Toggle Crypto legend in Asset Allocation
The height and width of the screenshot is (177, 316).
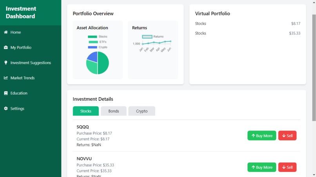(x=98, y=47)
